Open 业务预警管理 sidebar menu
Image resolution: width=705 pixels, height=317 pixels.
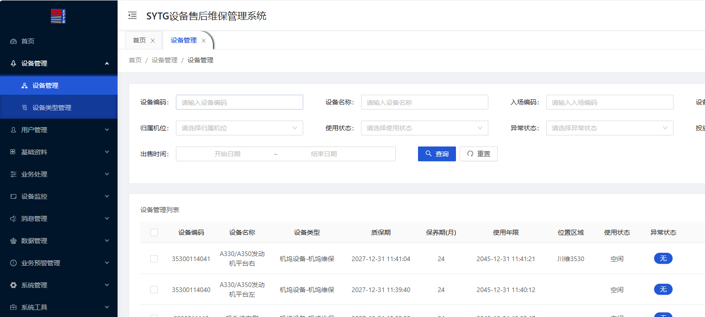[x=41, y=263]
